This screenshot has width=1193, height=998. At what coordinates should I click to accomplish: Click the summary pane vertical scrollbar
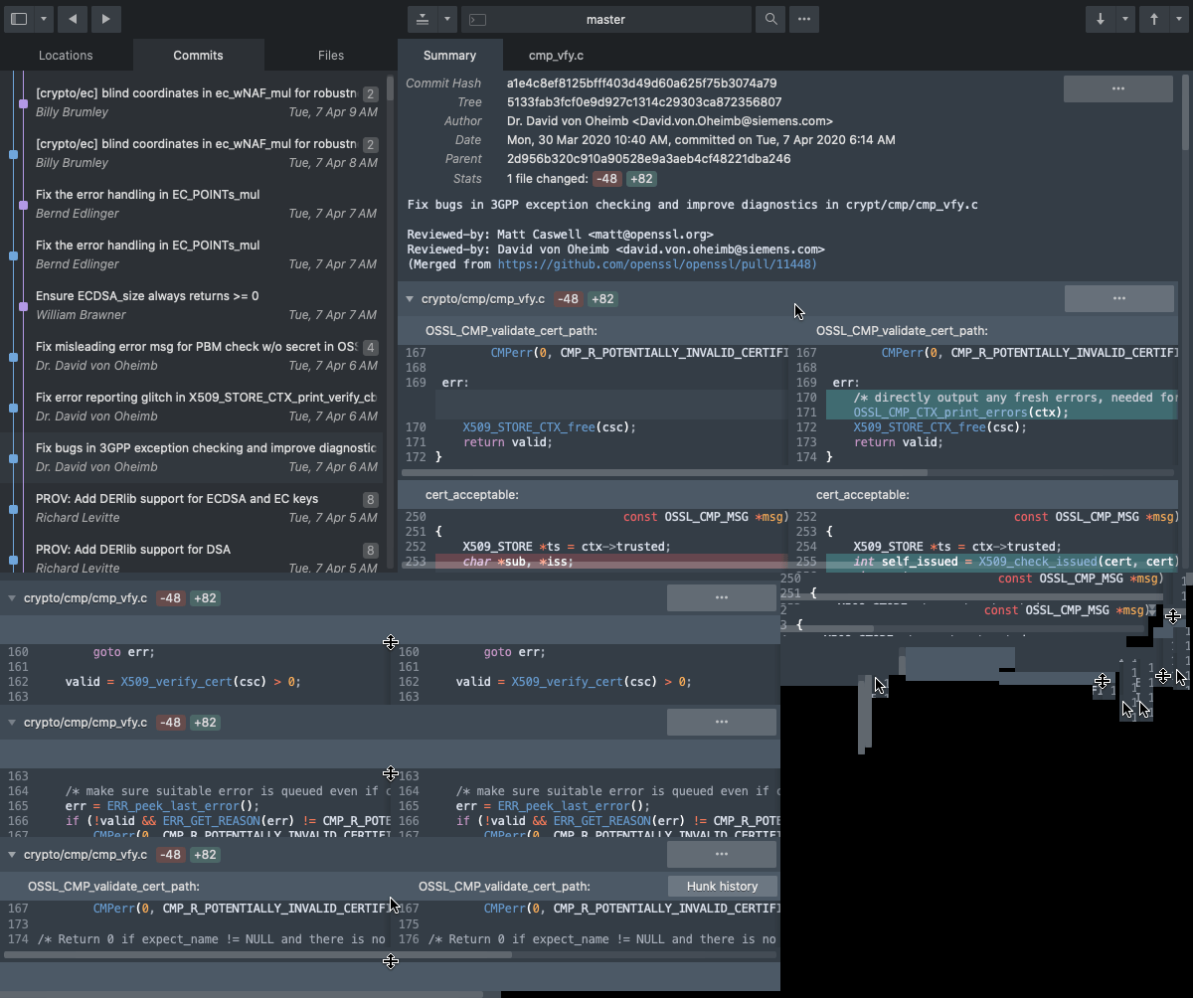[x=1187, y=111]
